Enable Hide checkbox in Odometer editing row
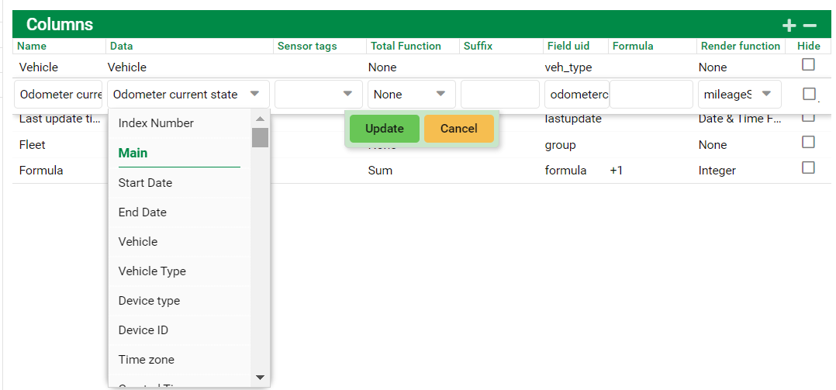The height and width of the screenshot is (390, 836). 809,94
